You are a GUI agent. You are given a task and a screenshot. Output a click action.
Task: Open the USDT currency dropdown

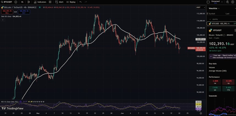click(201, 7)
